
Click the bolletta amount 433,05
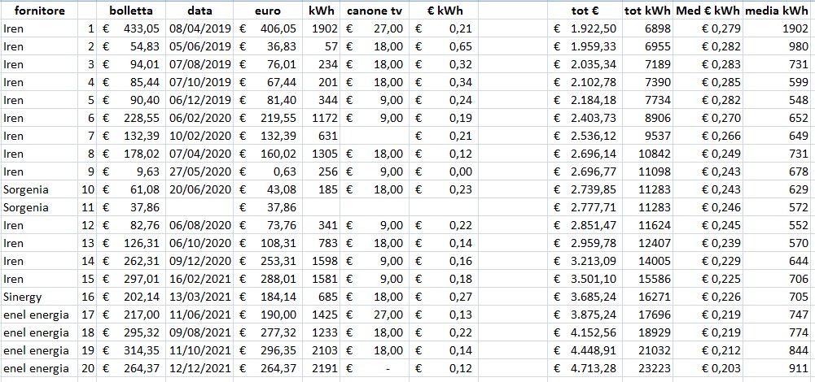coord(133,28)
